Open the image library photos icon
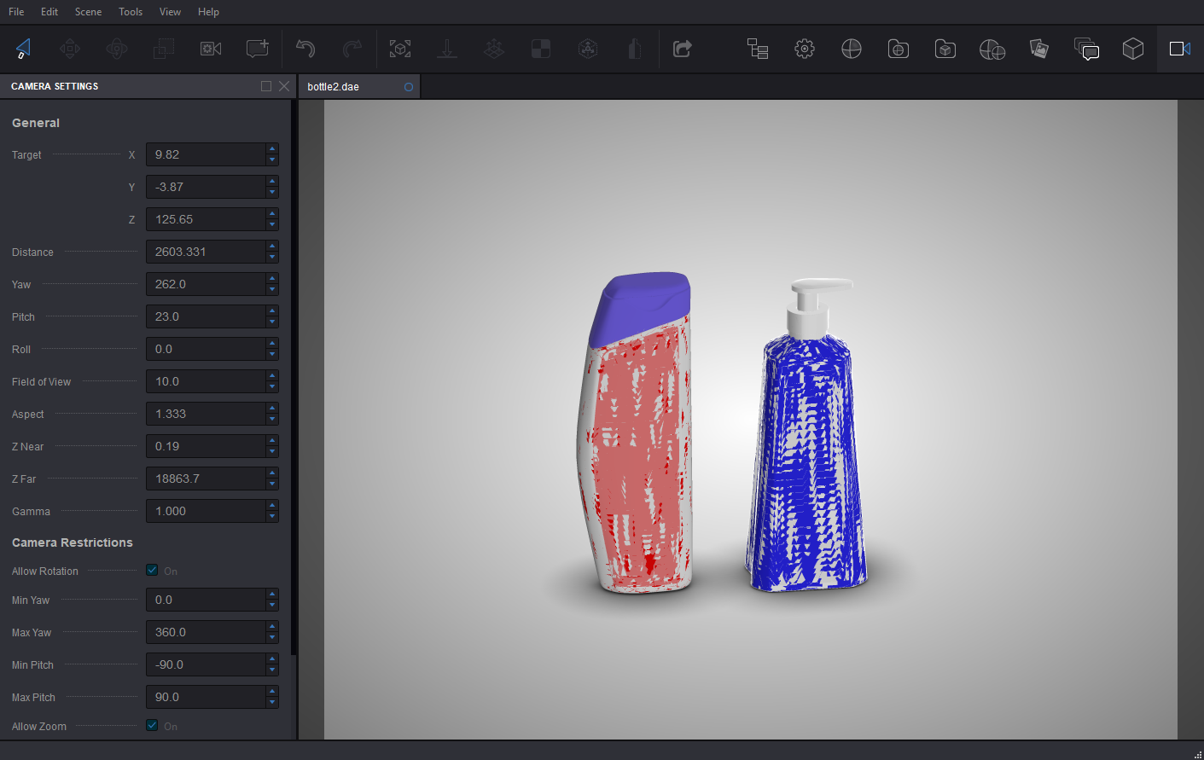 pos(1039,49)
